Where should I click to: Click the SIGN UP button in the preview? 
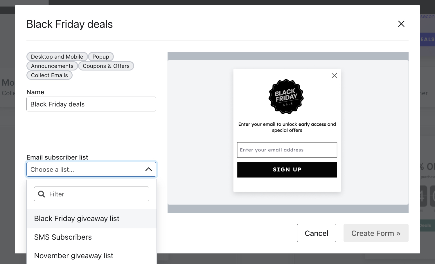[287, 169]
